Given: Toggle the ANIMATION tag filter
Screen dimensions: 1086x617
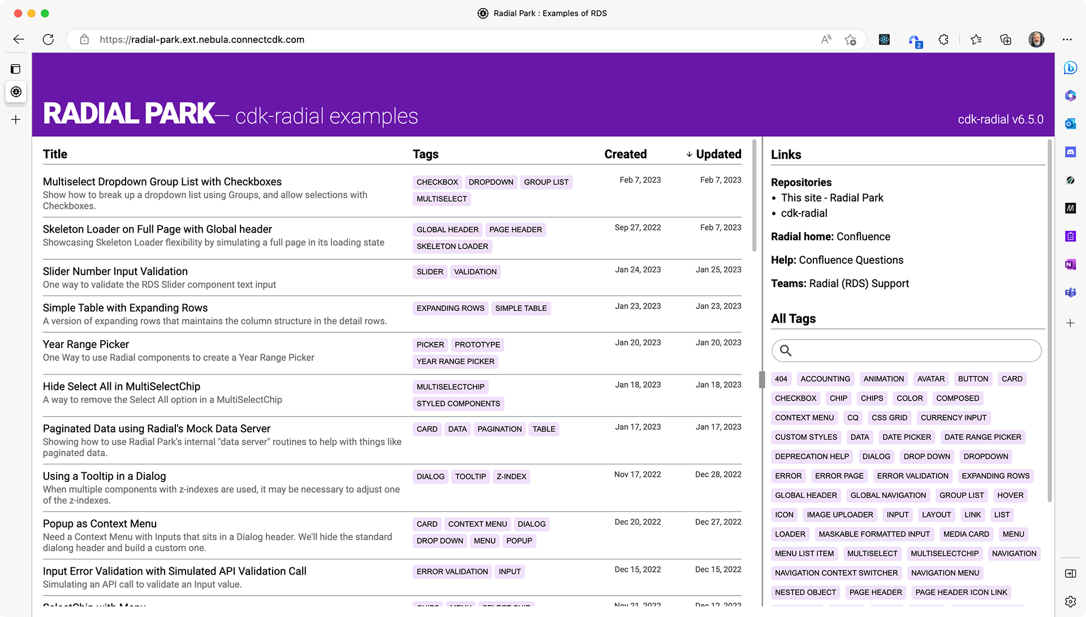Looking at the screenshot, I should coord(884,379).
